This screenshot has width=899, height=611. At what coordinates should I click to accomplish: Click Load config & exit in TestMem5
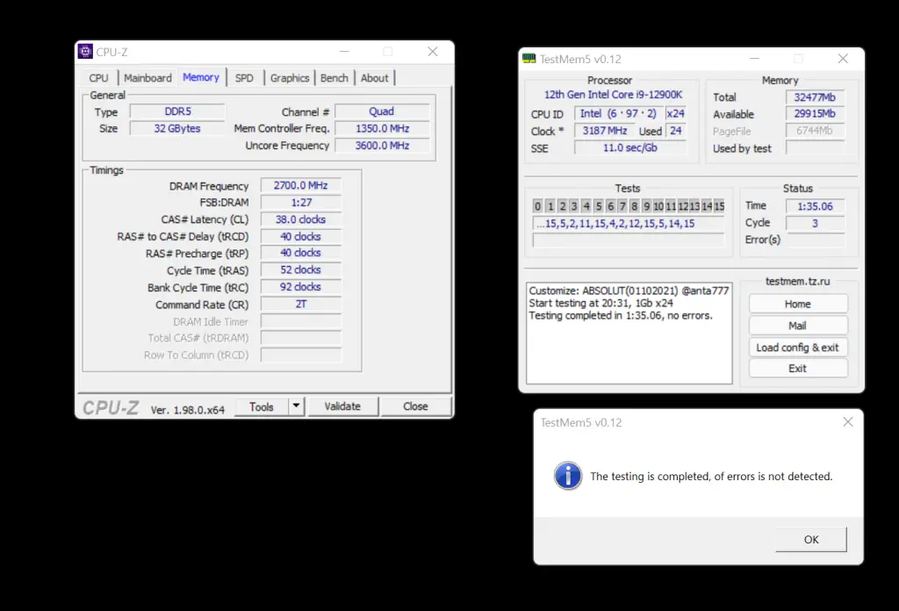pos(797,348)
